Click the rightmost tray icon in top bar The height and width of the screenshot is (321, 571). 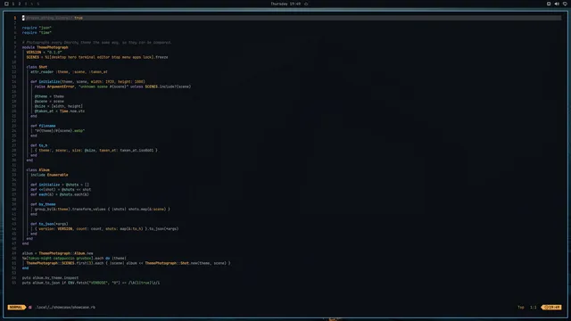pos(565,4)
